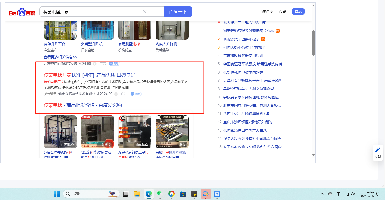385x200 pixels.
Task: Clear the search box with the X icon
Action: click(x=145, y=12)
